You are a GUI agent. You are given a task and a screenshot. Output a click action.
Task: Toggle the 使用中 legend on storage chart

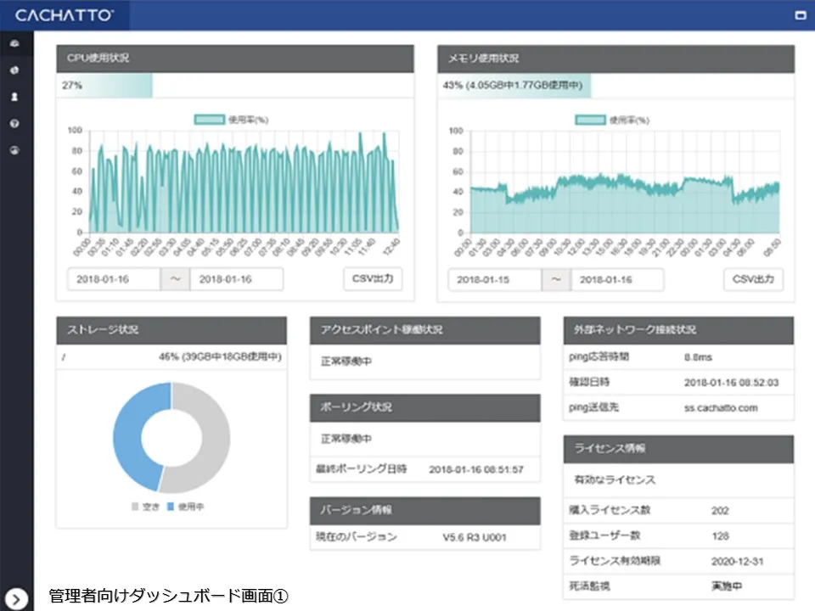185,507
